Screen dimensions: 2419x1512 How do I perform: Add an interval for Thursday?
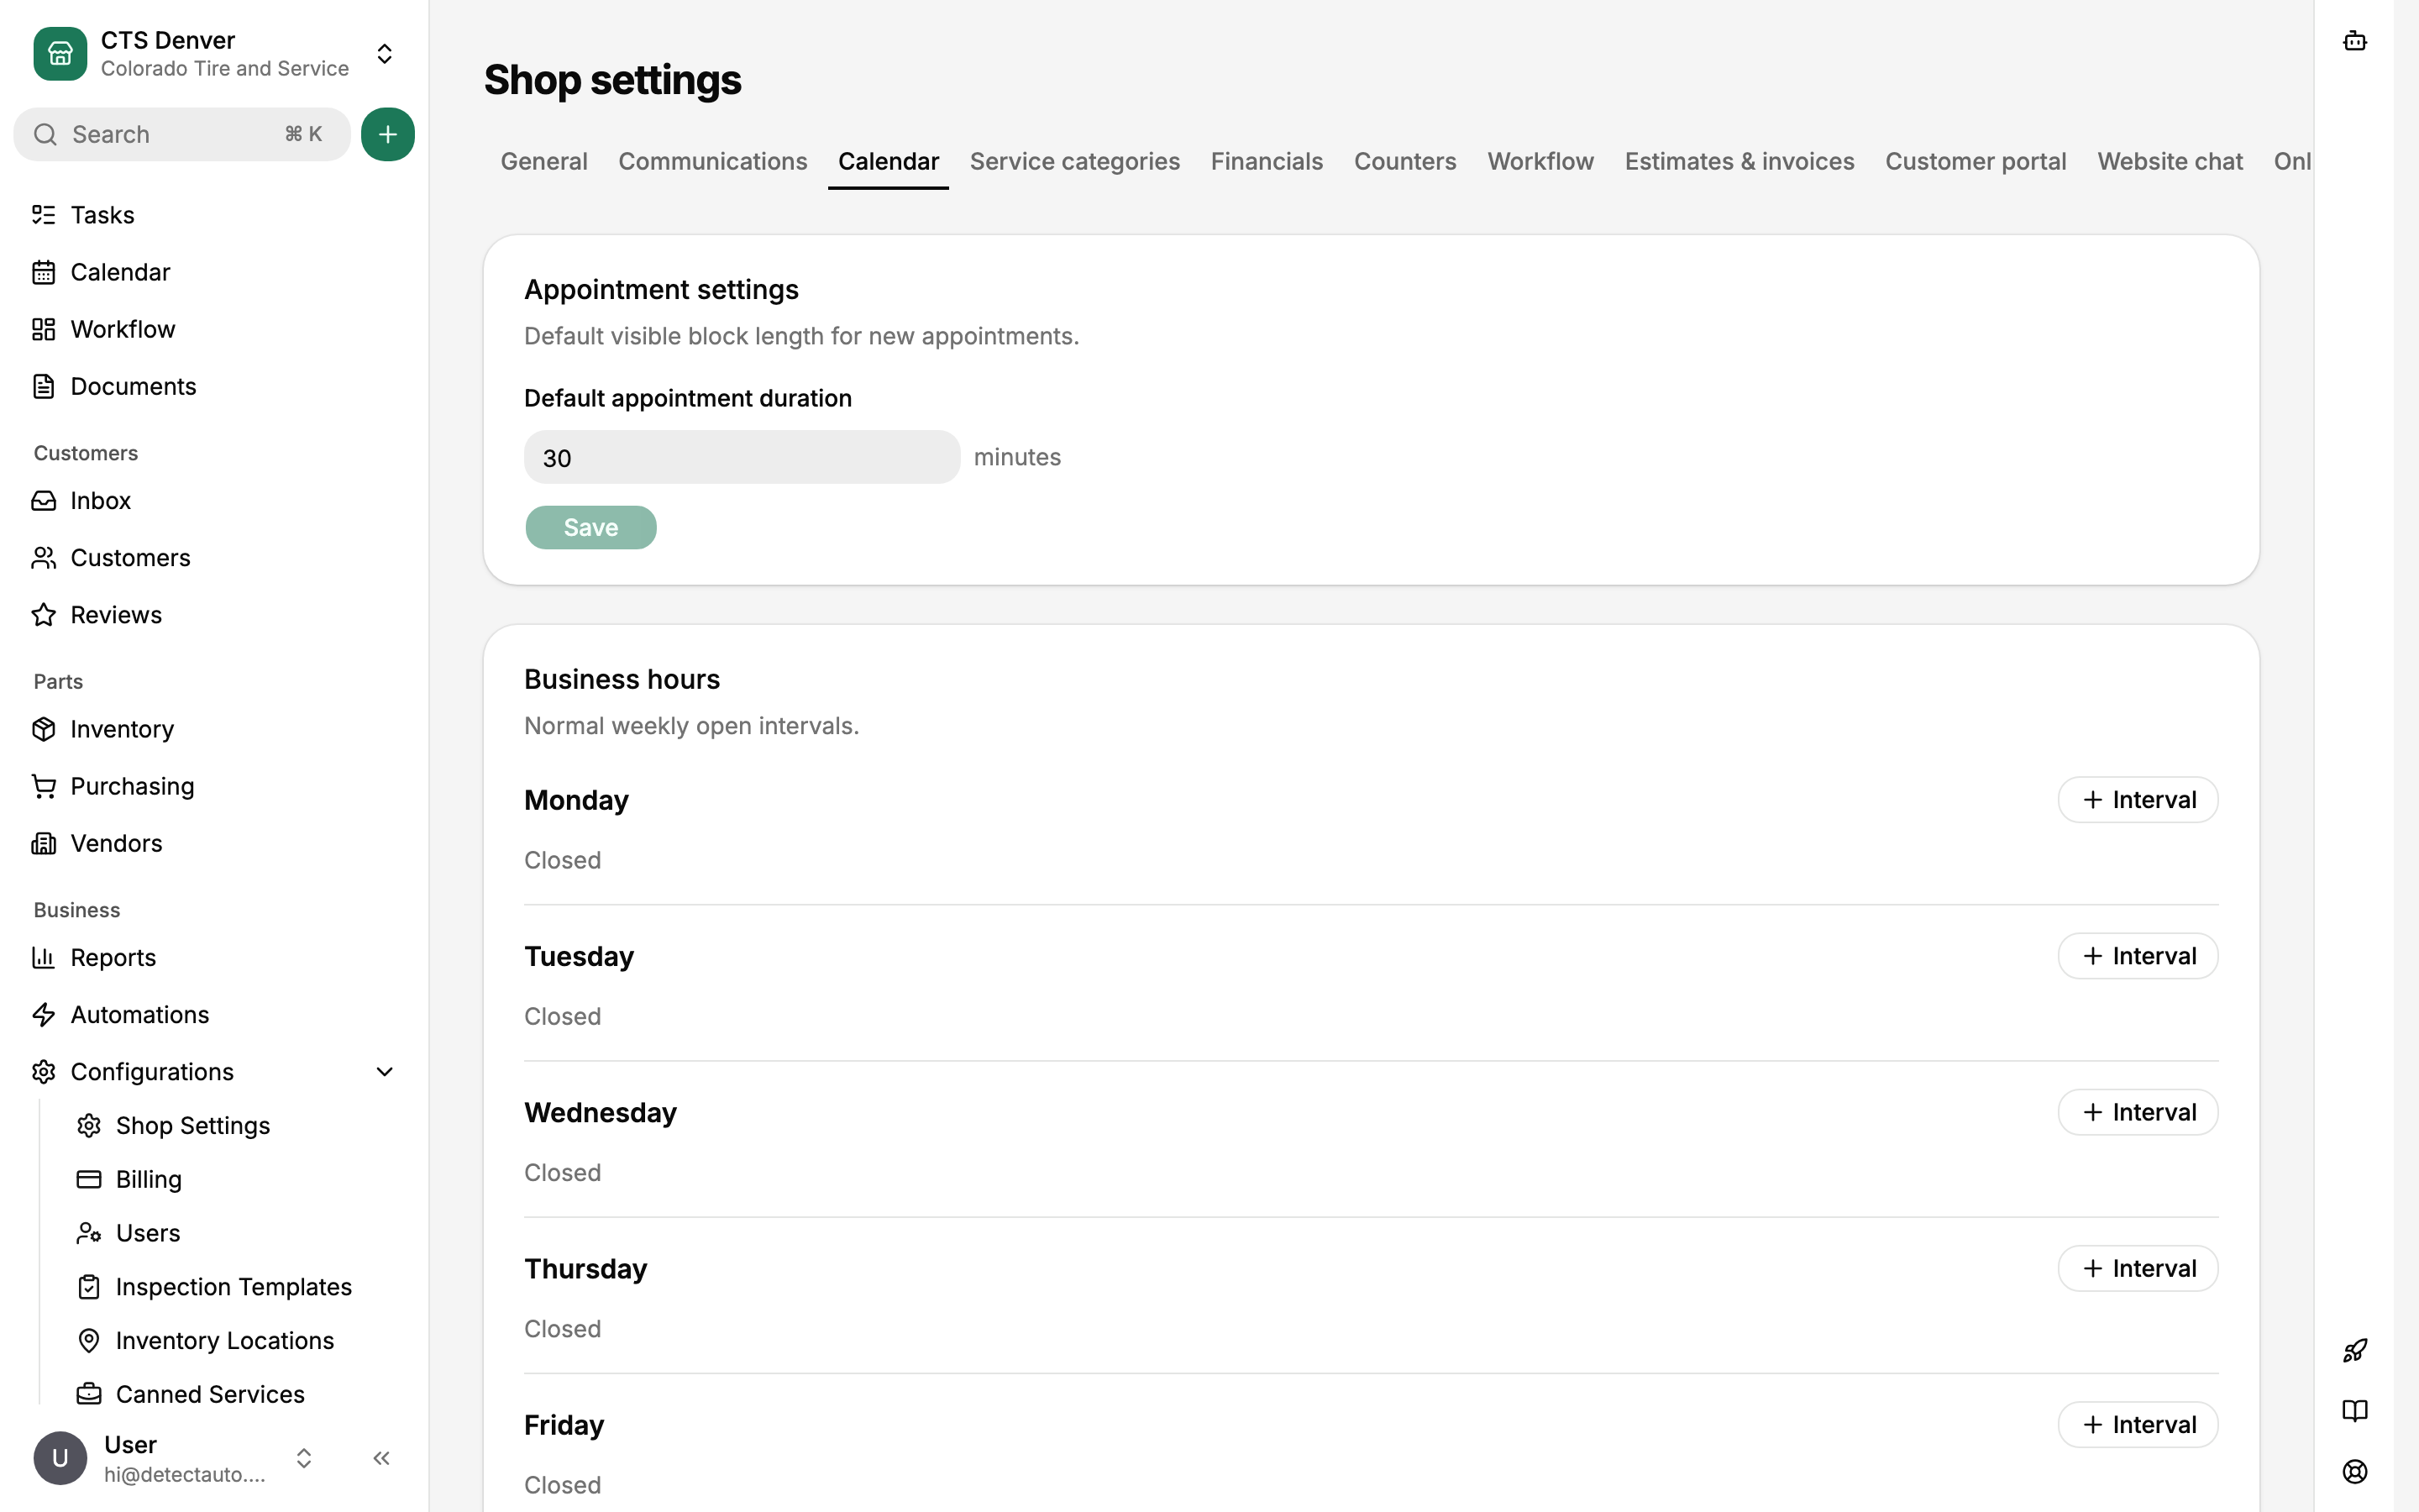tap(2138, 1268)
